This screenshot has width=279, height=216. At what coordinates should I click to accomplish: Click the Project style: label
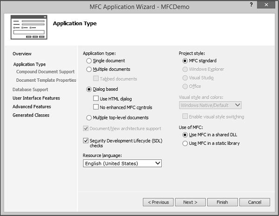(x=192, y=53)
